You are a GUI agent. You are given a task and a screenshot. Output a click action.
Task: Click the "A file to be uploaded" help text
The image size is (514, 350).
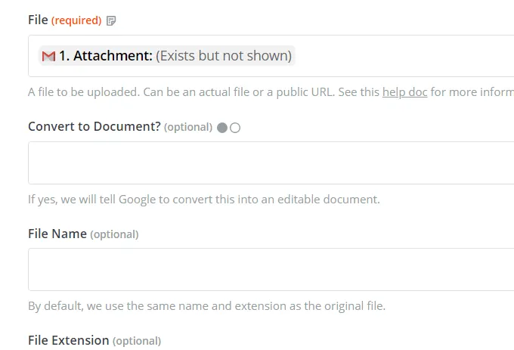click(x=151, y=92)
